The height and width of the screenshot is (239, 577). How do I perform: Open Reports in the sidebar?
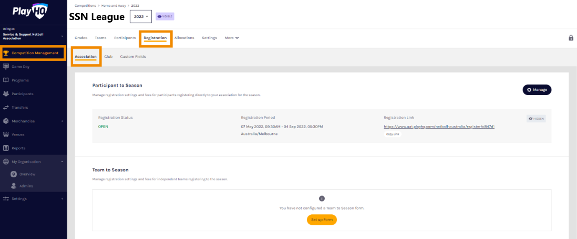tap(18, 148)
